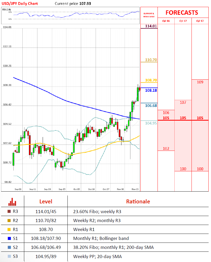Click the 'FORECASTS' heading
This screenshot has width=211, height=262.
(182, 13)
